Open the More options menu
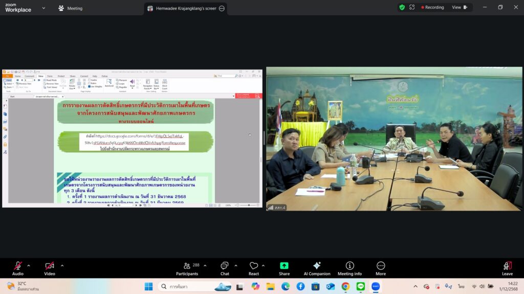This screenshot has height=294, width=524. click(381, 268)
